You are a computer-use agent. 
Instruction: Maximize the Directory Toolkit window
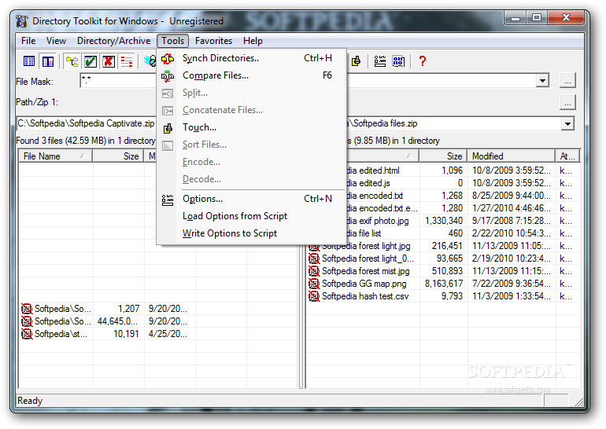[x=537, y=18]
